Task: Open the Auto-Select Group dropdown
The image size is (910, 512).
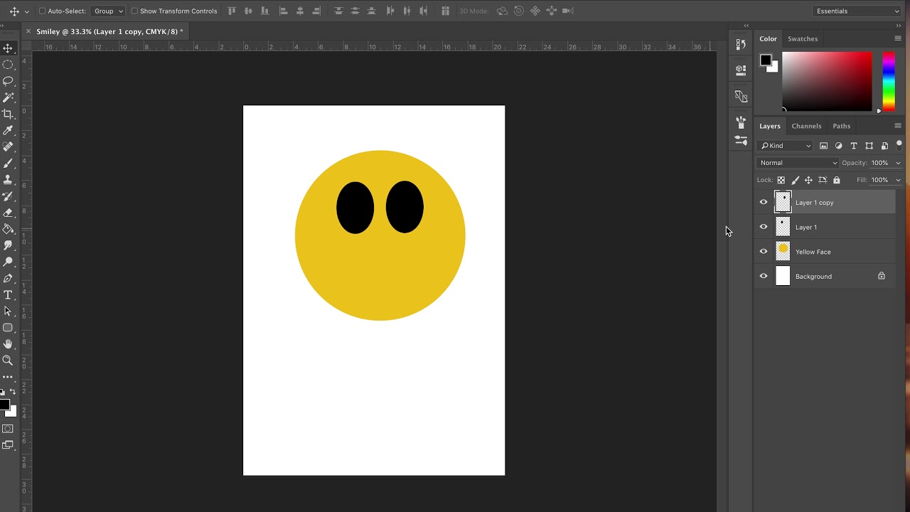Action: pyautogui.click(x=107, y=11)
